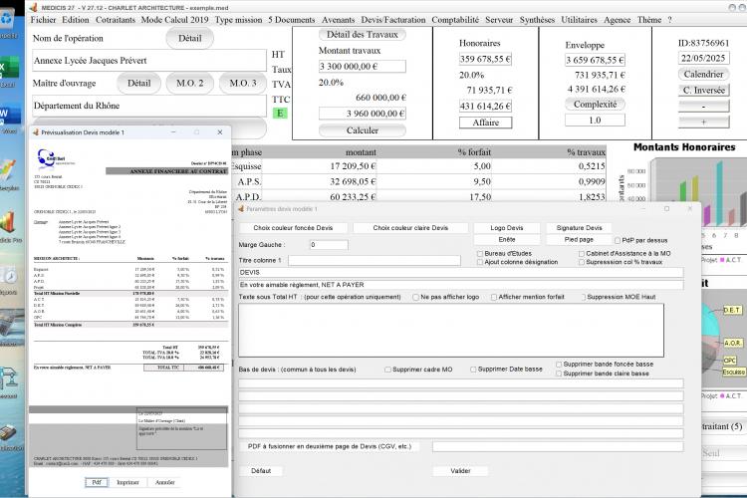
Task: Open the Devis/Facturation menu
Action: coord(393,20)
